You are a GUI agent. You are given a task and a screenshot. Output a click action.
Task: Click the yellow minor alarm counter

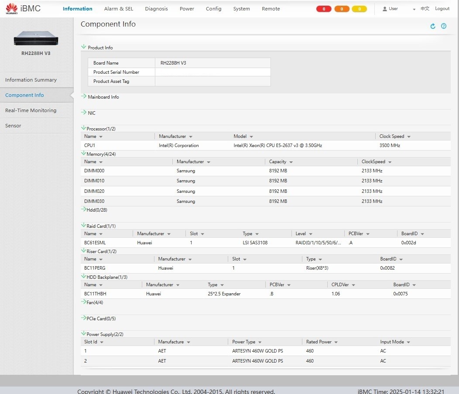tap(360, 9)
